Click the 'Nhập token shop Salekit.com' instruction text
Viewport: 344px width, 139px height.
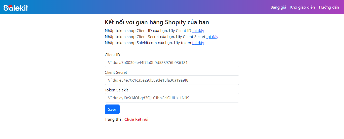[138, 43]
